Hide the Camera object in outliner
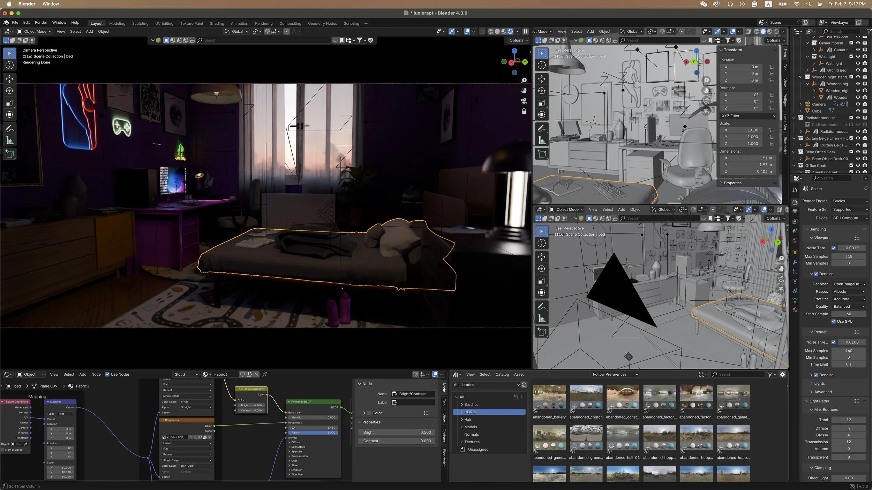The height and width of the screenshot is (490, 872). coord(858,104)
